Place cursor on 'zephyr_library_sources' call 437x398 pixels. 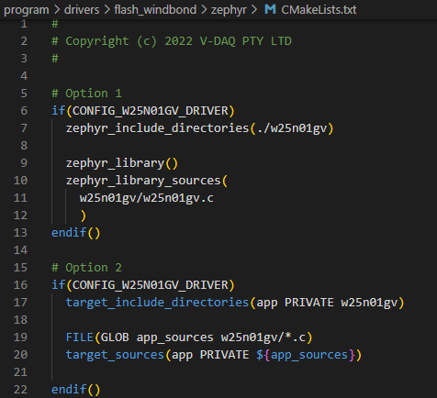tap(143, 181)
